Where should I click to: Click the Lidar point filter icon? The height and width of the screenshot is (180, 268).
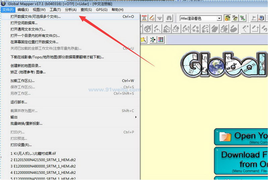tap(153, 40)
